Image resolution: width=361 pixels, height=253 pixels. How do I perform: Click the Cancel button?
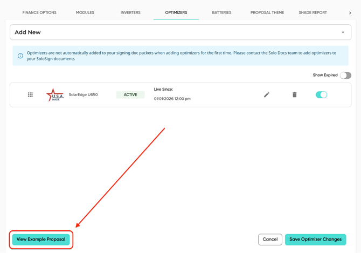click(x=270, y=240)
